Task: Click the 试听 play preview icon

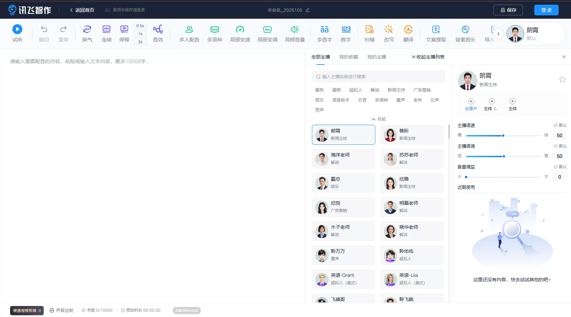Action: tap(17, 29)
